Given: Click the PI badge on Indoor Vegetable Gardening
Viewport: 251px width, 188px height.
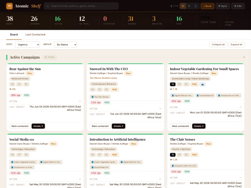Looking at the screenshot, I should 186,84.
